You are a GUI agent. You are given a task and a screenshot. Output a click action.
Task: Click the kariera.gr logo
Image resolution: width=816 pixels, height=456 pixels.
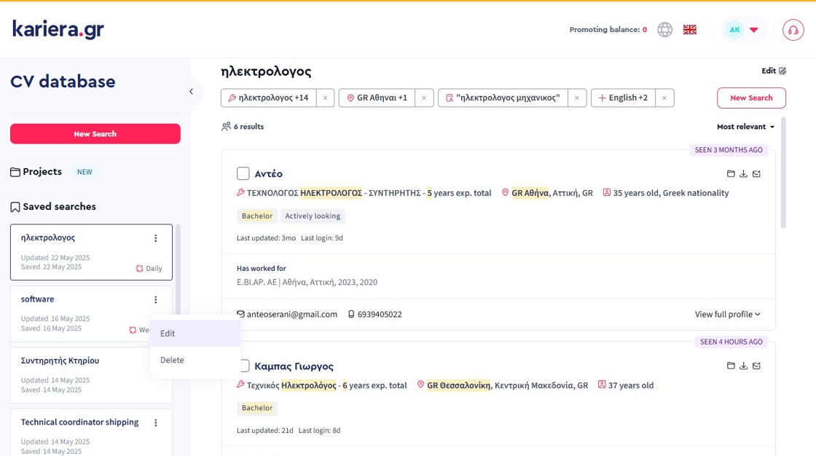click(58, 29)
